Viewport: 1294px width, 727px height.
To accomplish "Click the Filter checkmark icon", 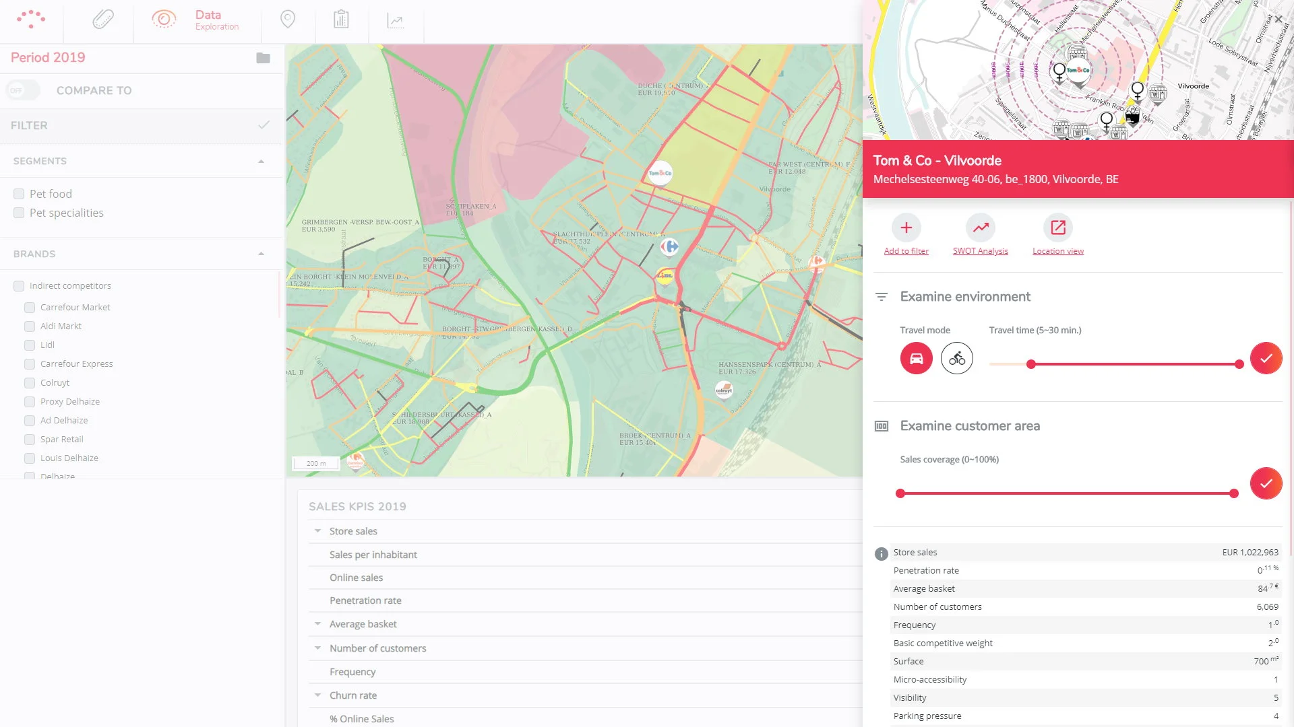I will [264, 125].
